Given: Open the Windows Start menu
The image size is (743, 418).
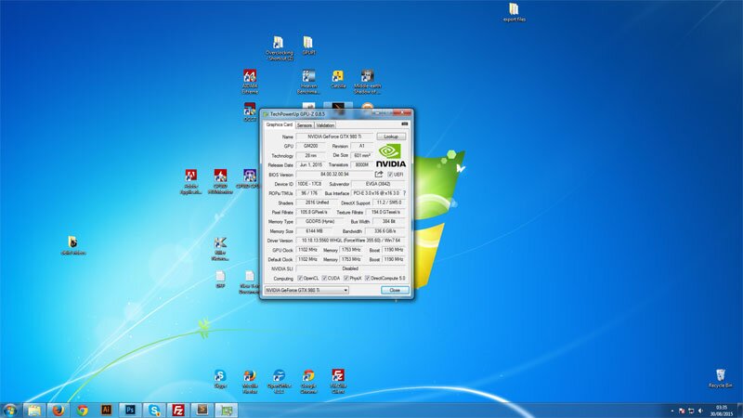Looking at the screenshot, I should coord(10,410).
